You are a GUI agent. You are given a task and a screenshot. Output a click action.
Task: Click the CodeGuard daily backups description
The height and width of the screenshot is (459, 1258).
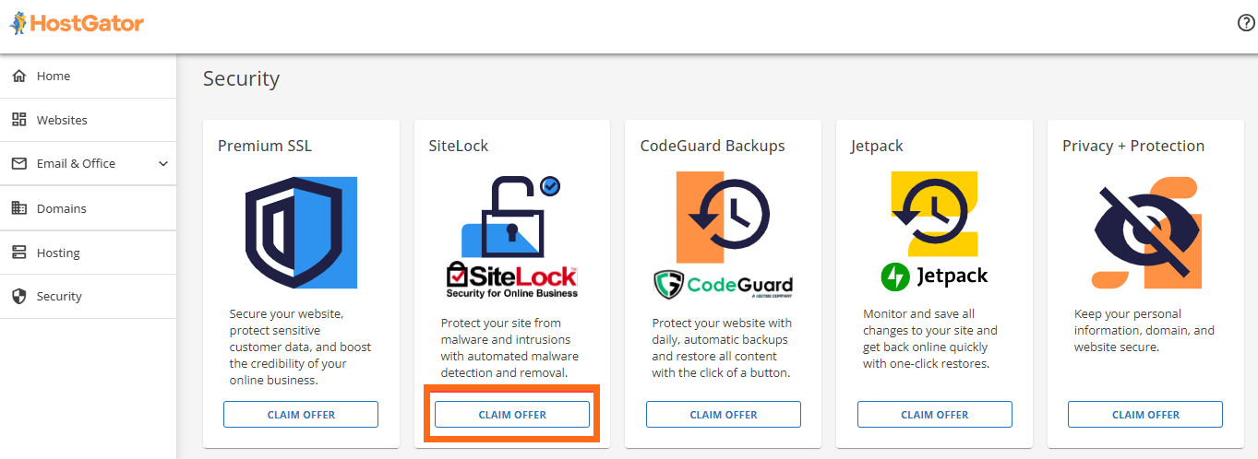pos(722,347)
